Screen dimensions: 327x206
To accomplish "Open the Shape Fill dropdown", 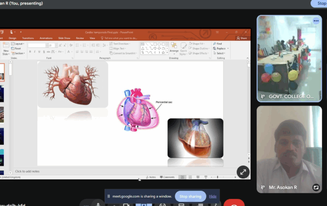I will click(x=199, y=43).
